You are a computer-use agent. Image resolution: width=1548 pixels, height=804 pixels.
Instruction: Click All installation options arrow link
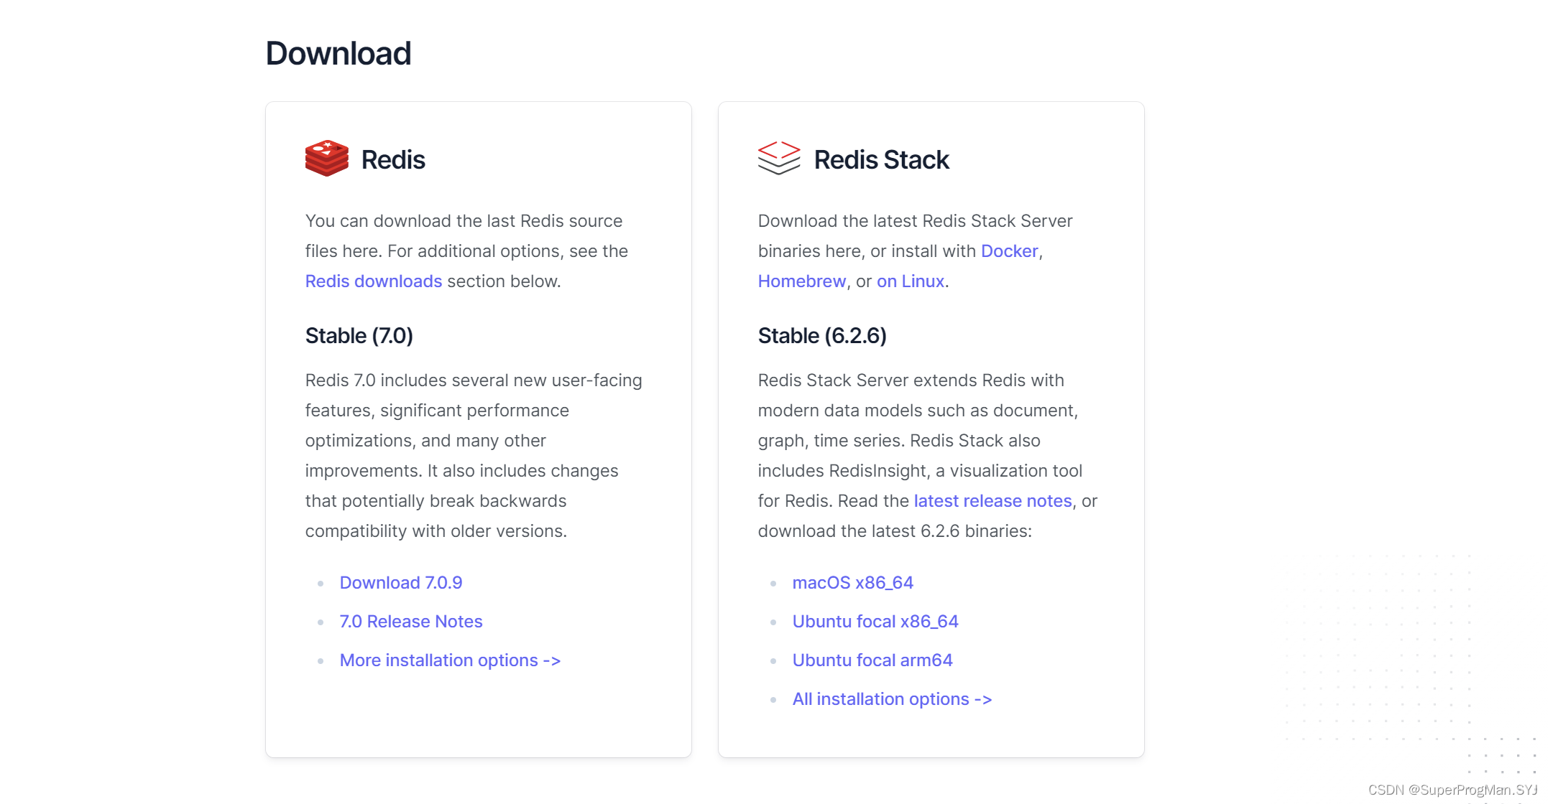click(x=892, y=699)
